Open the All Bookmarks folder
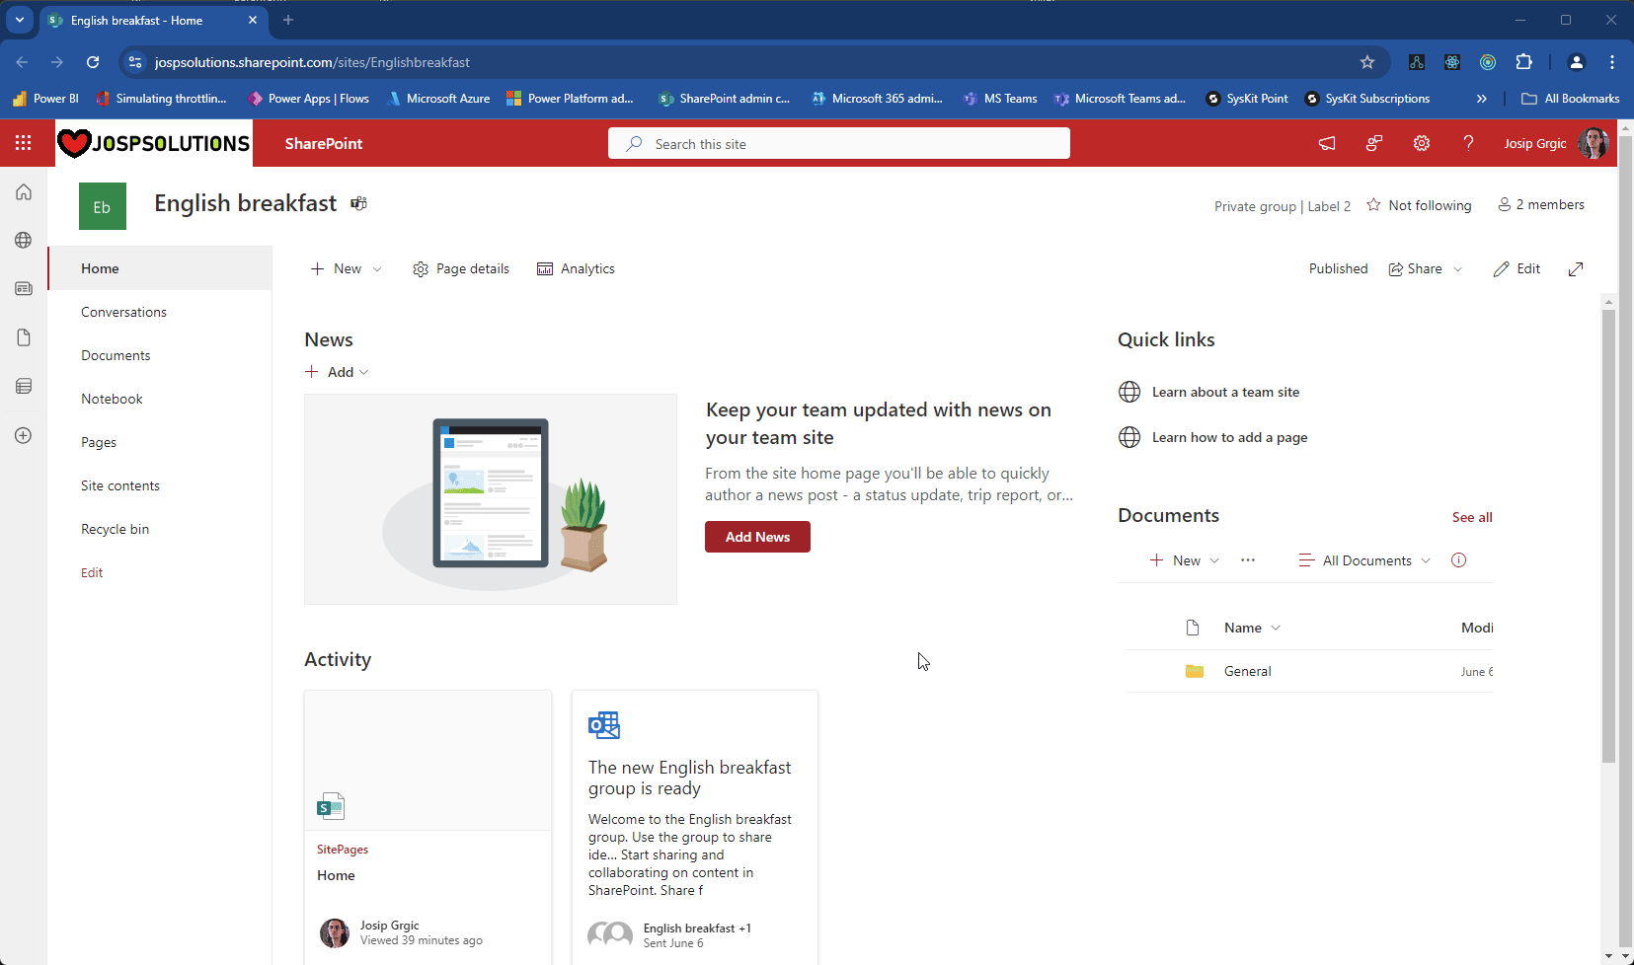 pos(1571,99)
